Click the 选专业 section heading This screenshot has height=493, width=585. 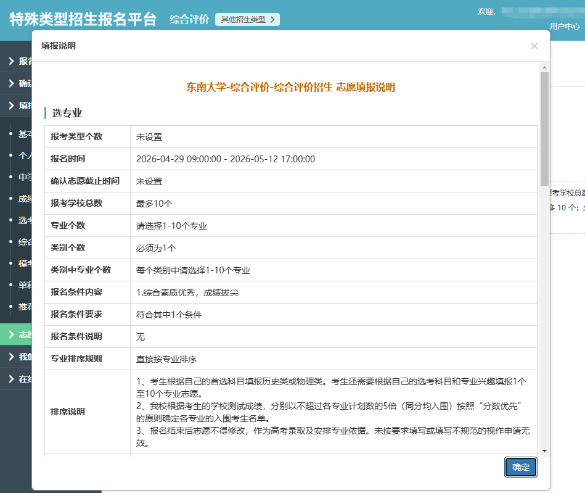coord(67,113)
